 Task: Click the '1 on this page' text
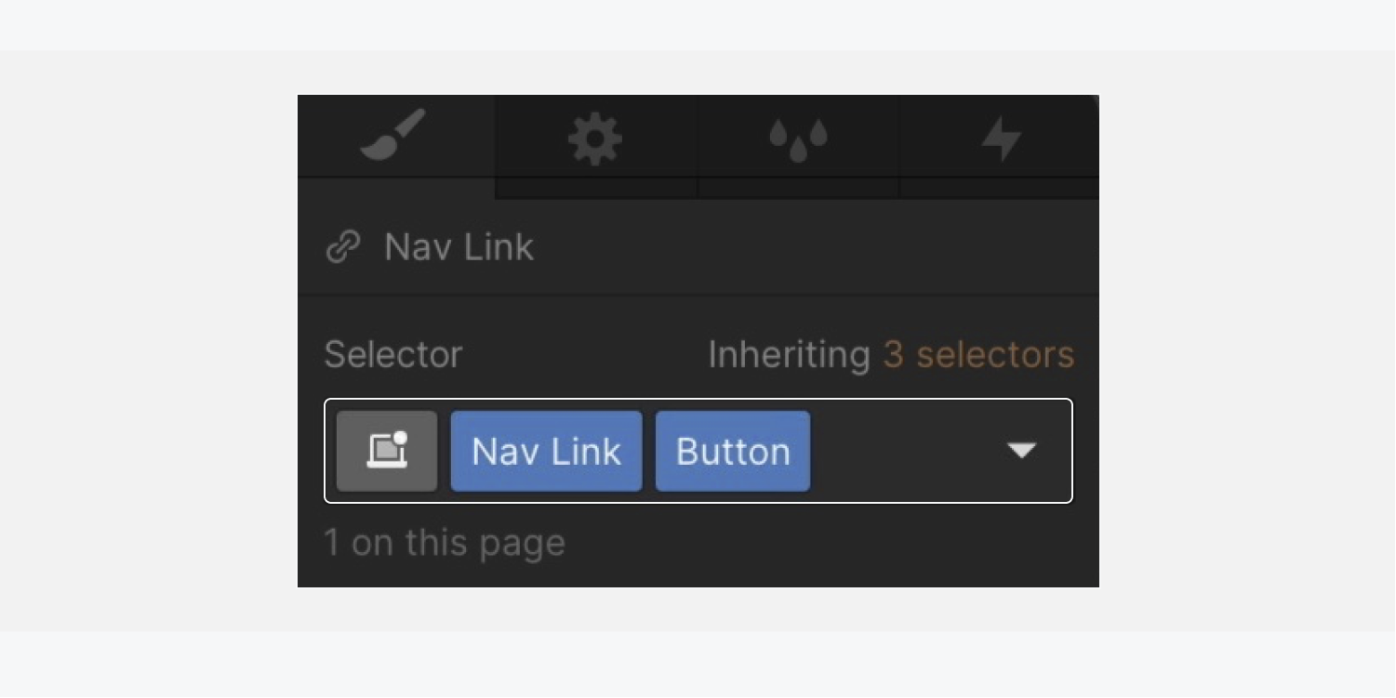point(445,543)
